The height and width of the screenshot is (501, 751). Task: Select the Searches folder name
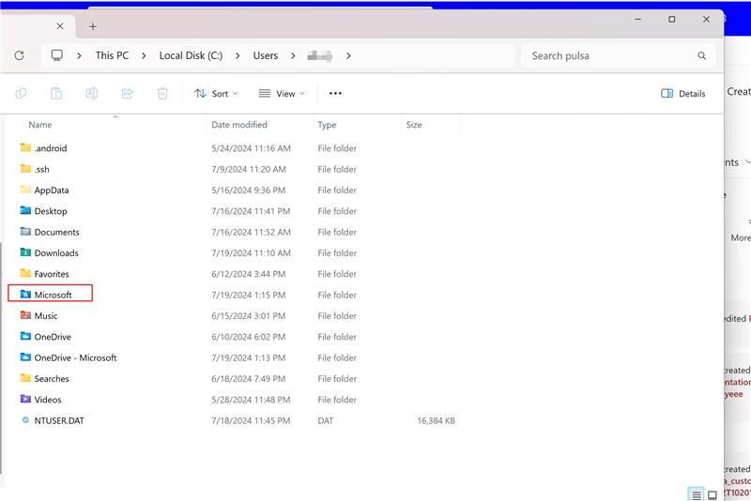tap(52, 378)
